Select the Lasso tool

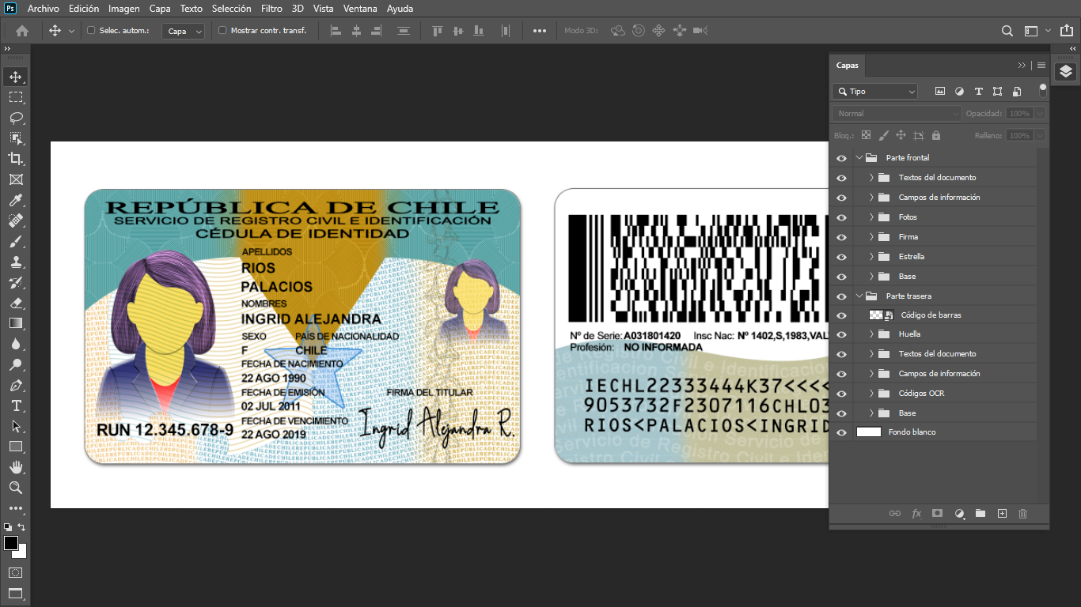click(x=16, y=118)
